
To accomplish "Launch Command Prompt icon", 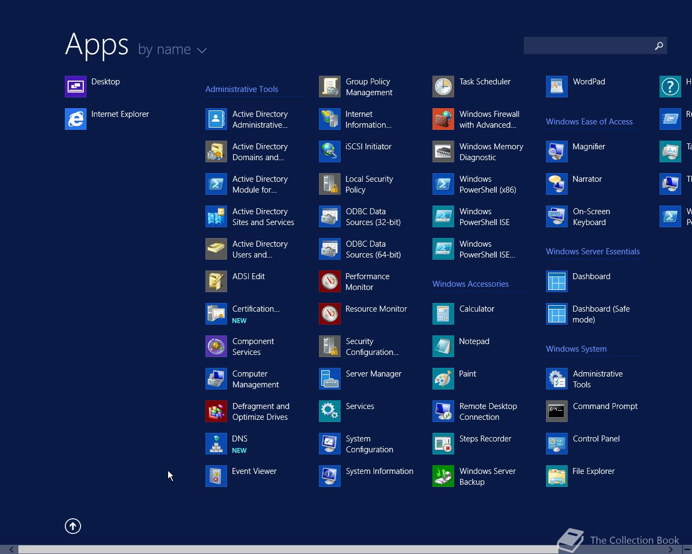I will [x=557, y=411].
